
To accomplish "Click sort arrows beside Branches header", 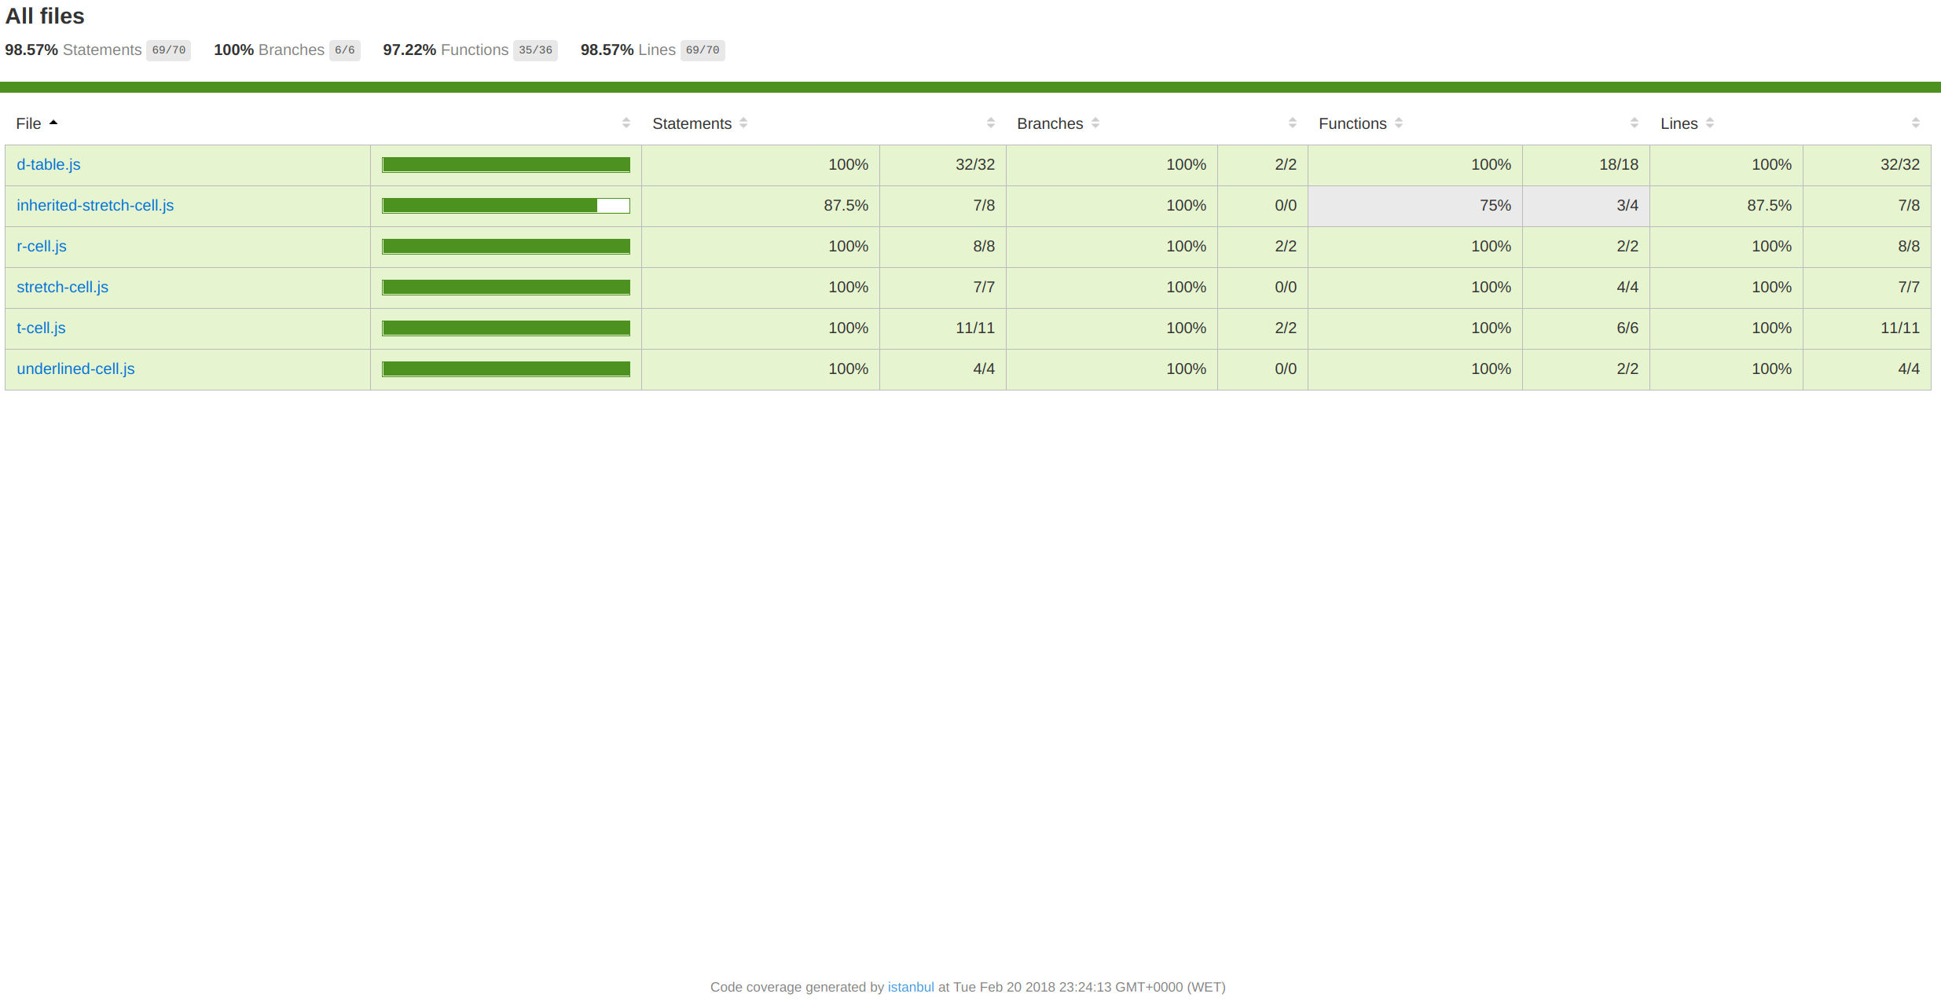I will pyautogui.click(x=1095, y=123).
